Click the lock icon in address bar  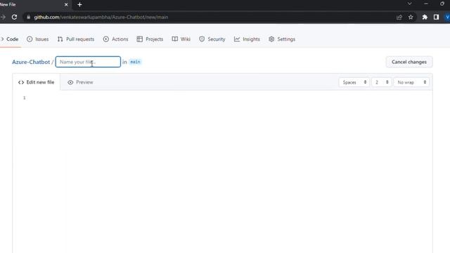click(x=28, y=17)
